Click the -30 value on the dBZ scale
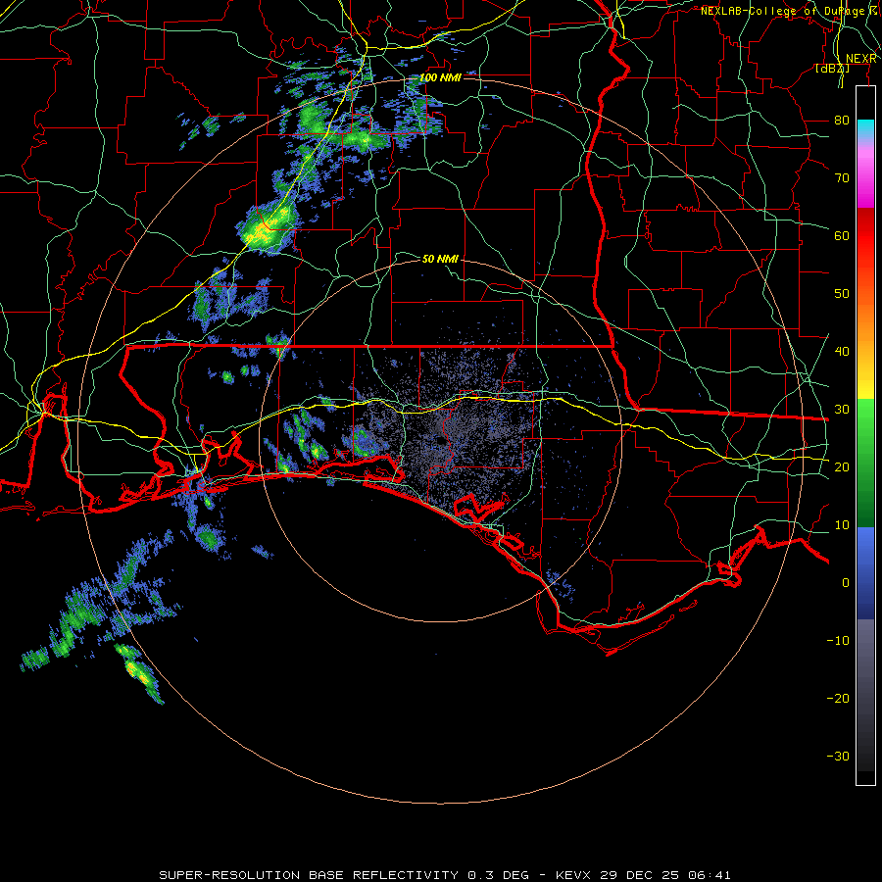The height and width of the screenshot is (882, 882). coord(838,756)
